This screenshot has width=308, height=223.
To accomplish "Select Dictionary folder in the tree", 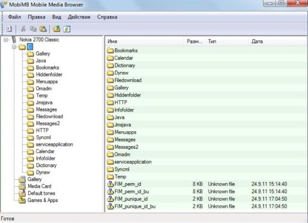I will pyautogui.click(x=46, y=165).
